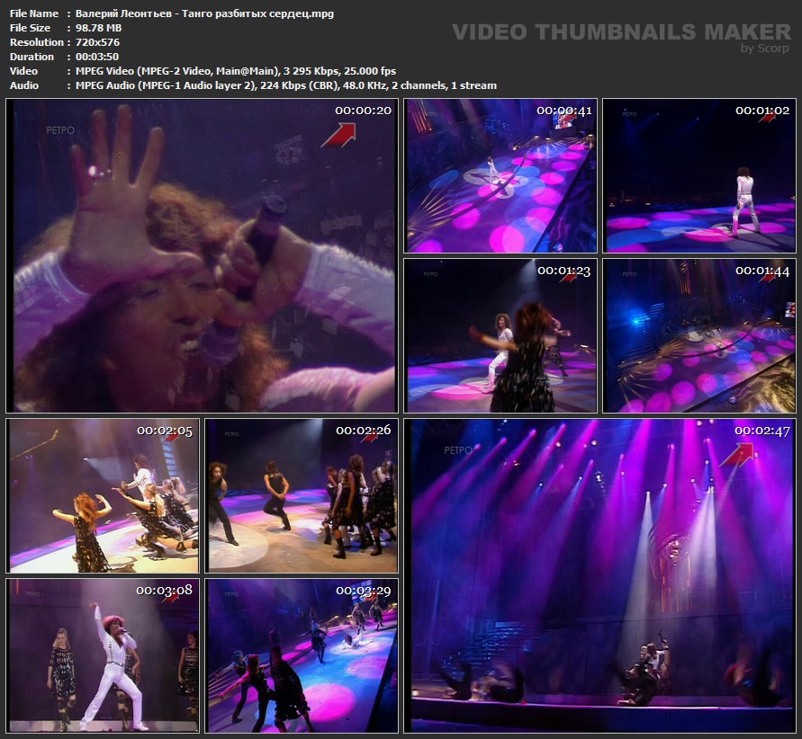Select the thumbnail stamped 00:03:29

coord(302,655)
